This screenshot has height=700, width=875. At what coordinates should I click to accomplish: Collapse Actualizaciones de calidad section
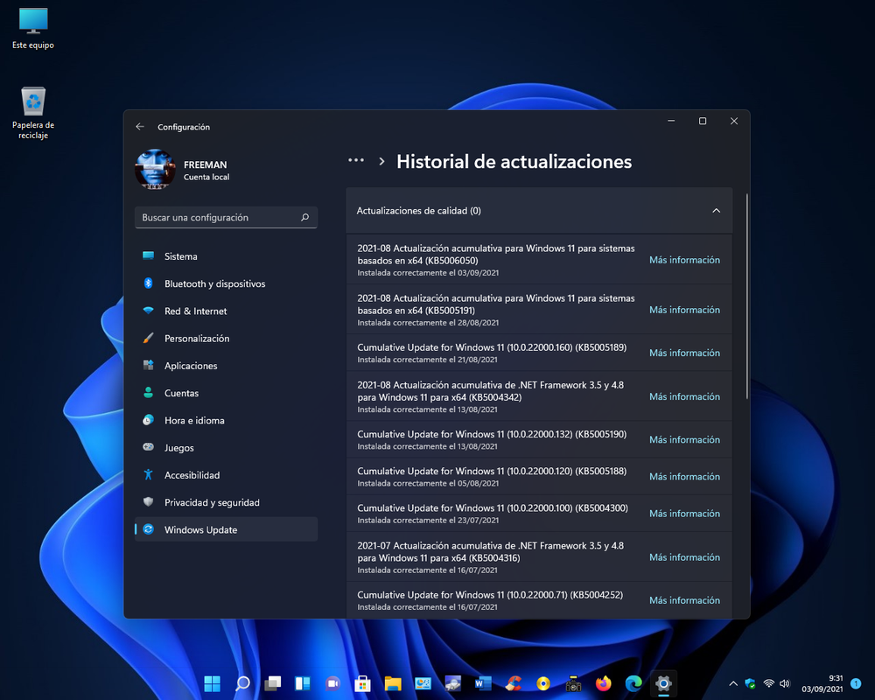716,211
